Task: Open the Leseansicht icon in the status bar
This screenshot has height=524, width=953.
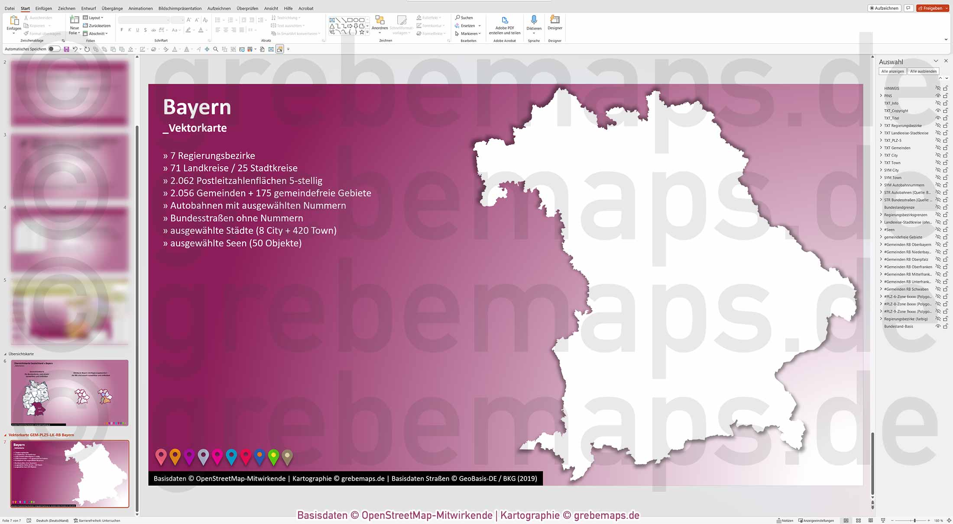Action: [x=871, y=520]
